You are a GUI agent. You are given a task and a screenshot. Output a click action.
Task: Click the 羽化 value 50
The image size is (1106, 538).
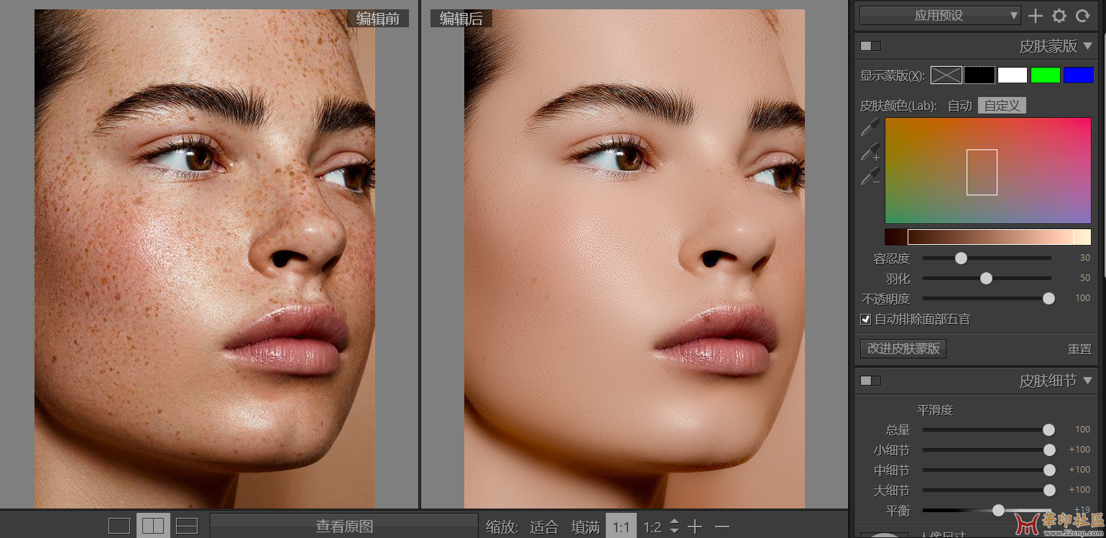[x=1084, y=278]
